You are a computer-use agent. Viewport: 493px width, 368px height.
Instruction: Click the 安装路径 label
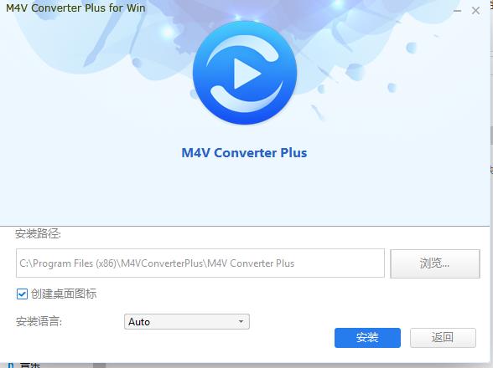[x=38, y=233]
